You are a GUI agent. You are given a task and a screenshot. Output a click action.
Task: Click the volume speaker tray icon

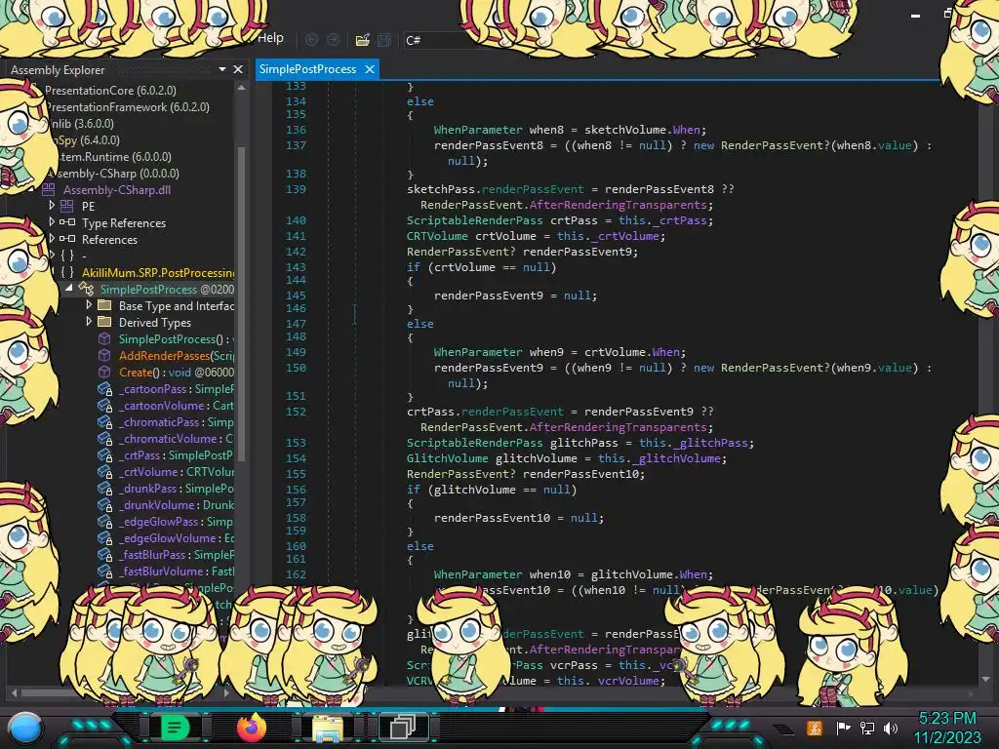coord(891,728)
